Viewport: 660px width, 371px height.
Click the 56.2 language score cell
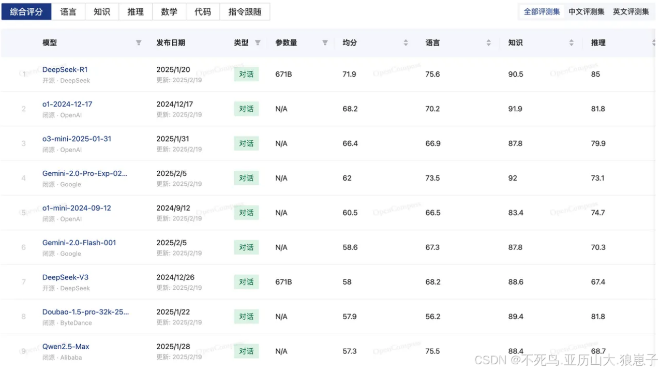[432, 317]
